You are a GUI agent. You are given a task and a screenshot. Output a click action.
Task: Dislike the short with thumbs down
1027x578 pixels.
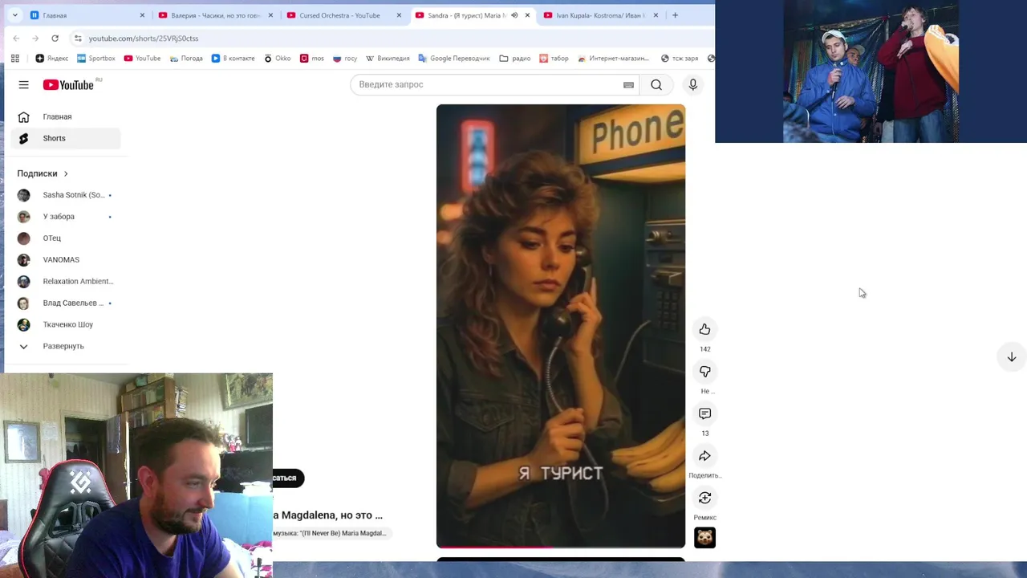(x=704, y=371)
